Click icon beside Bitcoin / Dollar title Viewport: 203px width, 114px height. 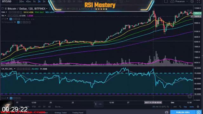click(6, 9)
